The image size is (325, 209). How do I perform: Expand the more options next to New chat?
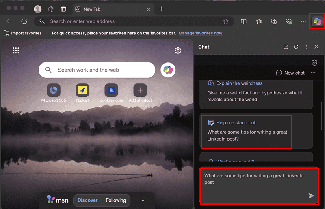[313, 73]
